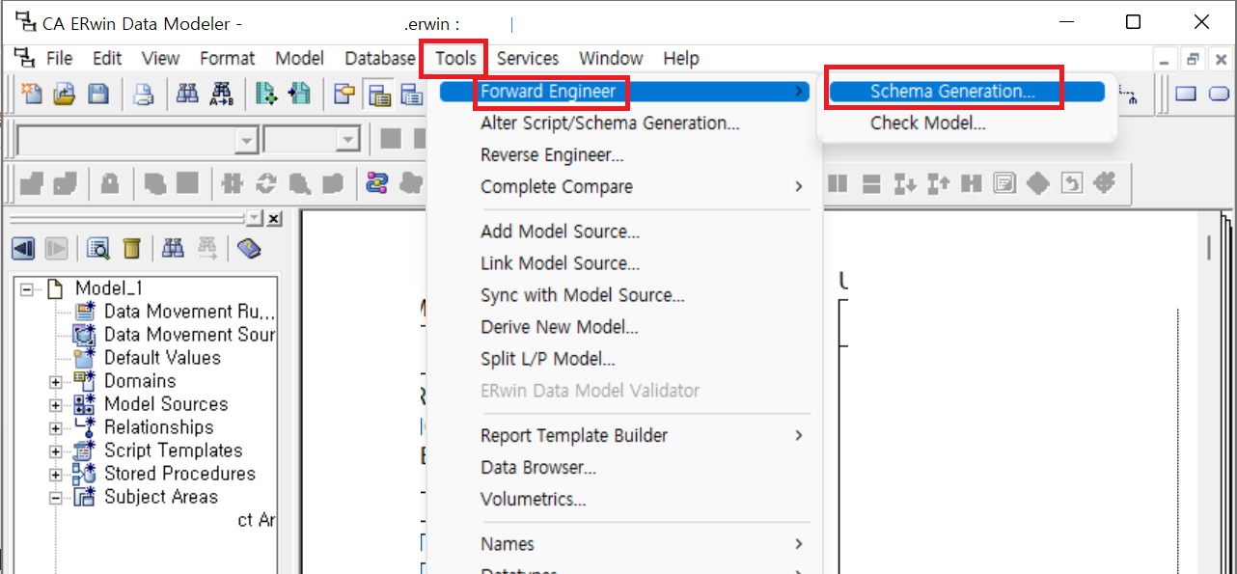Click the binoculars icon in Model Explorer toolbar
Viewport: 1237px width, 574px height.
tap(174, 249)
